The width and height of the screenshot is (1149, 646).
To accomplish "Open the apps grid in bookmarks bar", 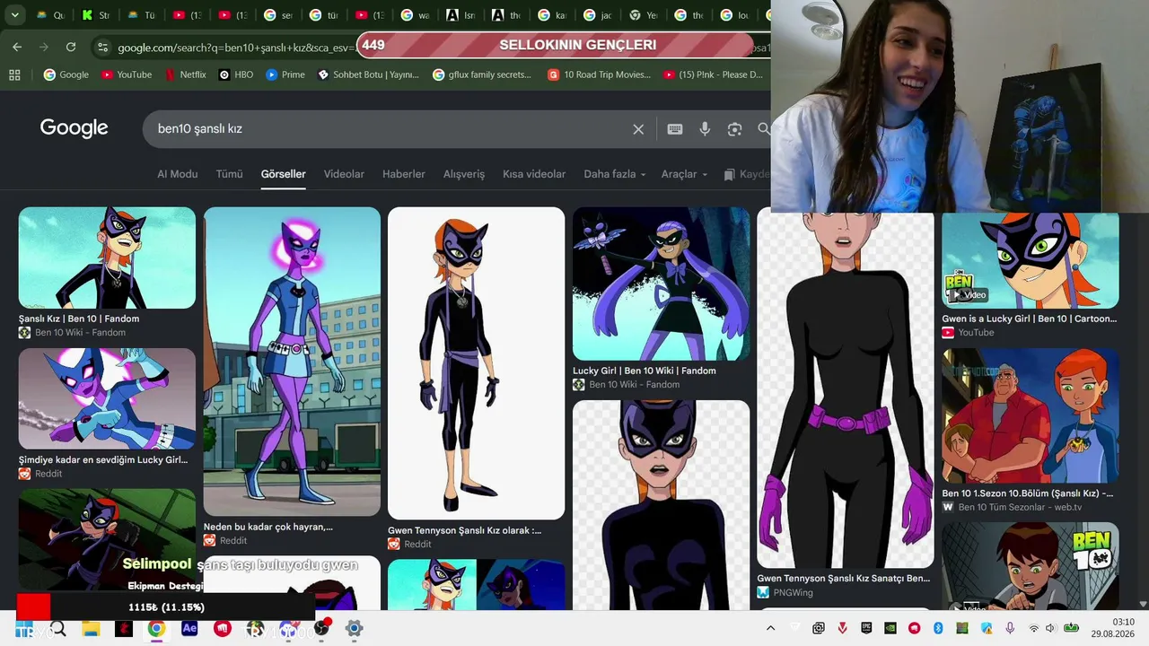I will tap(14, 74).
